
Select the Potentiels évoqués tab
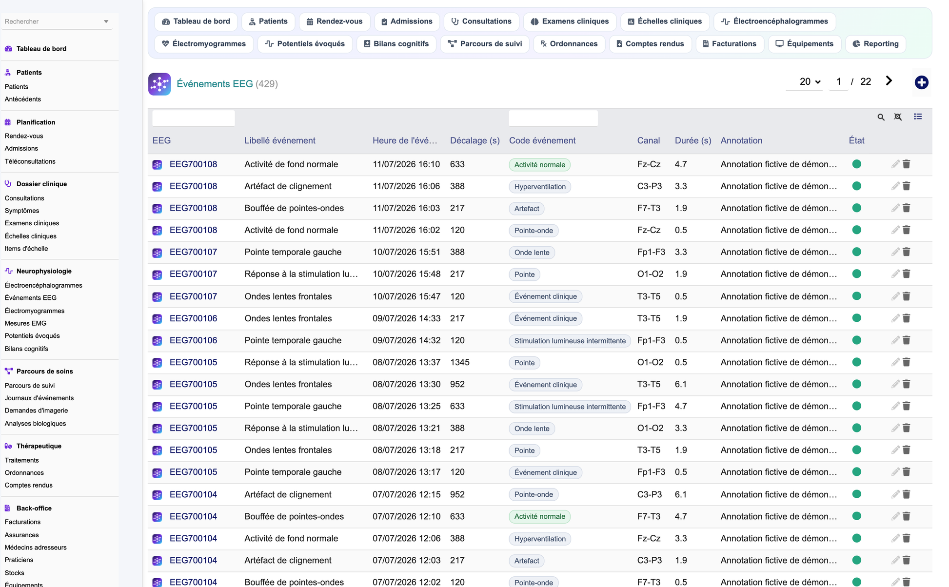(x=305, y=44)
